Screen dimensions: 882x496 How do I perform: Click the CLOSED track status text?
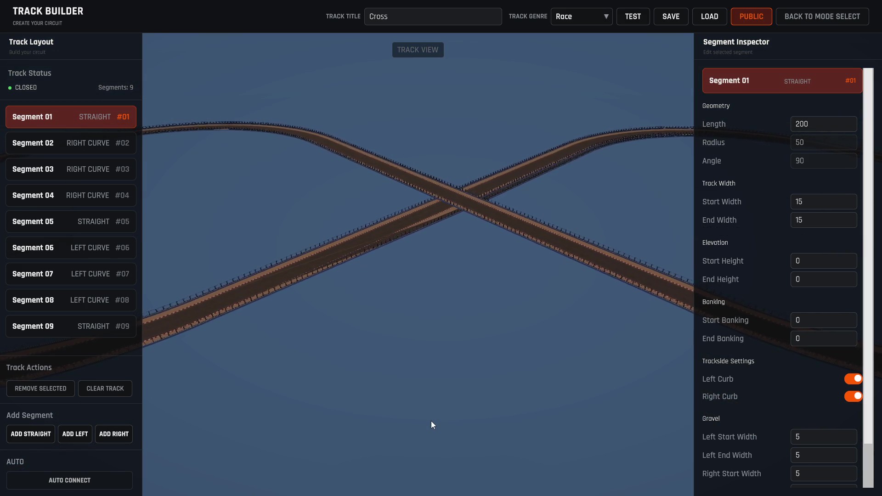pyautogui.click(x=26, y=87)
